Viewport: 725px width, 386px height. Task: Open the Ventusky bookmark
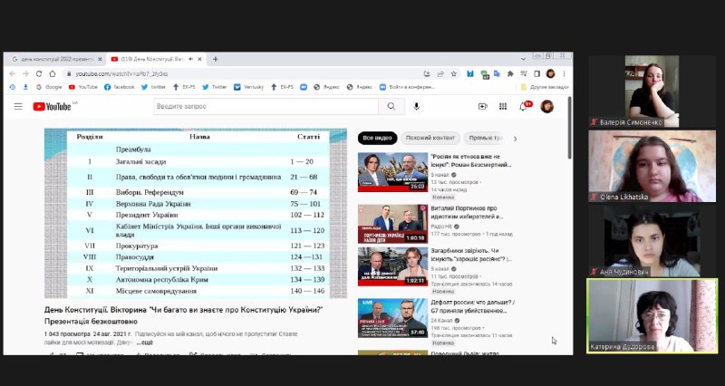click(x=248, y=87)
